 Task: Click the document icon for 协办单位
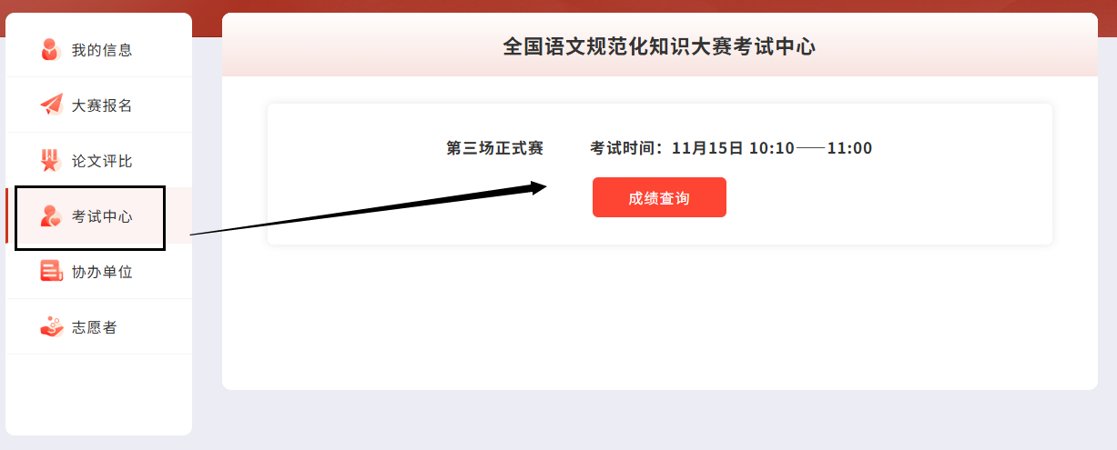pos(51,271)
